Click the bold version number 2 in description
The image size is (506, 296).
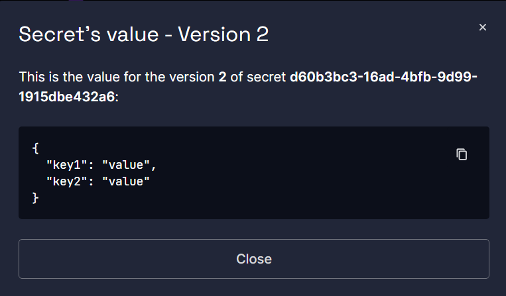click(222, 77)
